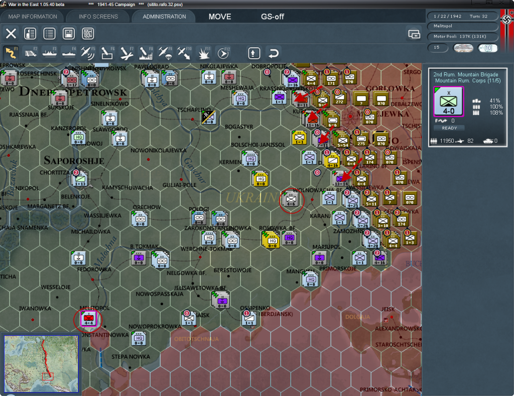Open the MAP INFORMATION tab

tap(33, 17)
